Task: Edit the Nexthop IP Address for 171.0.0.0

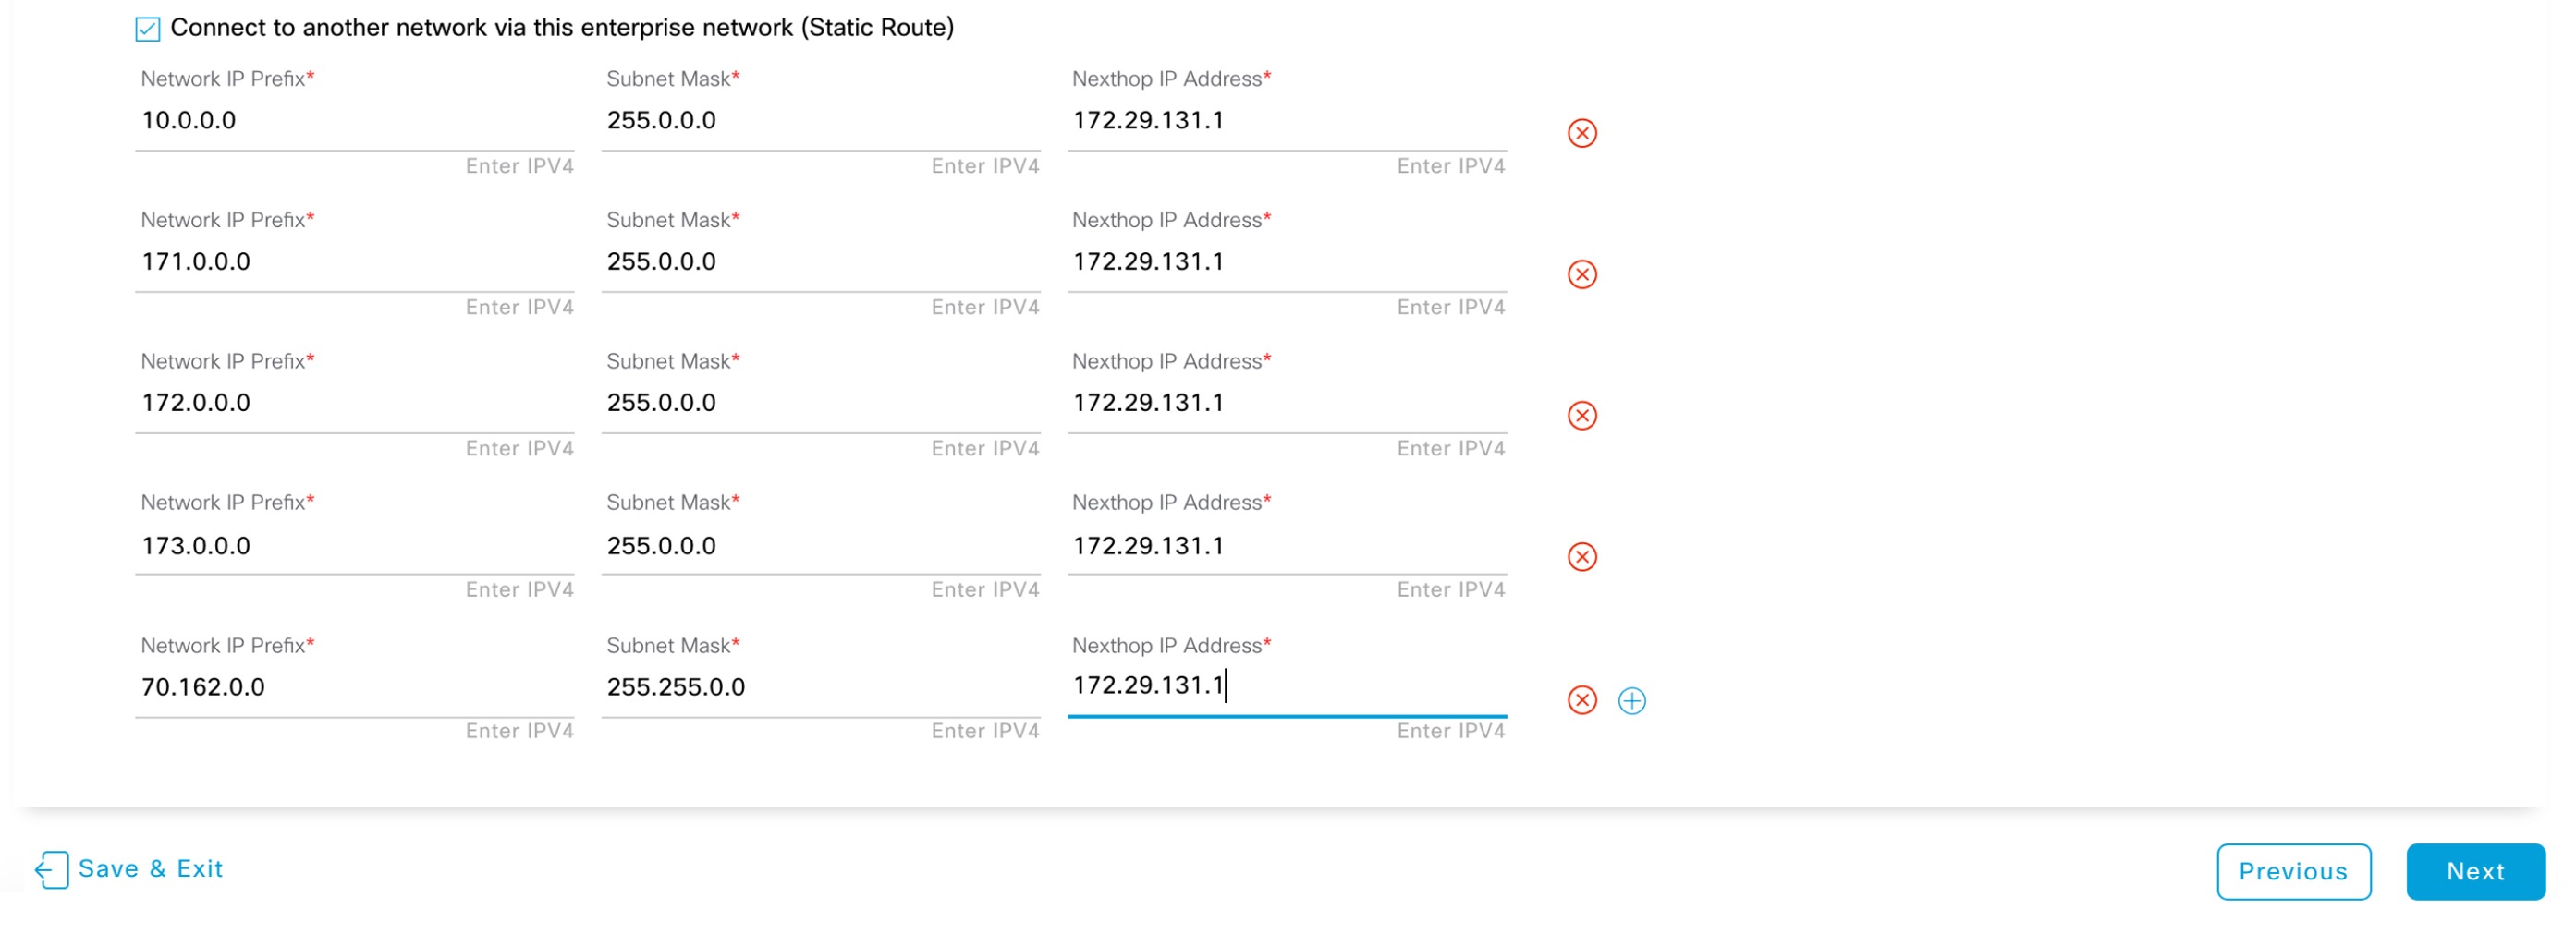Action: coord(1286,262)
